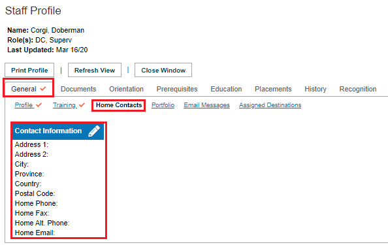The height and width of the screenshot is (245, 388).
Task: Open the Training sub-link
Action: click(x=64, y=105)
